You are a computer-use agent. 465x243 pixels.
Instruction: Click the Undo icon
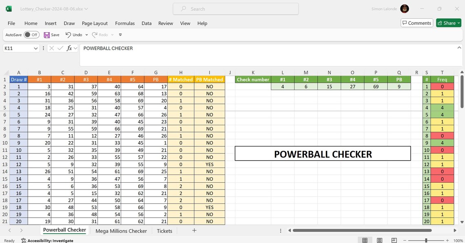point(69,35)
